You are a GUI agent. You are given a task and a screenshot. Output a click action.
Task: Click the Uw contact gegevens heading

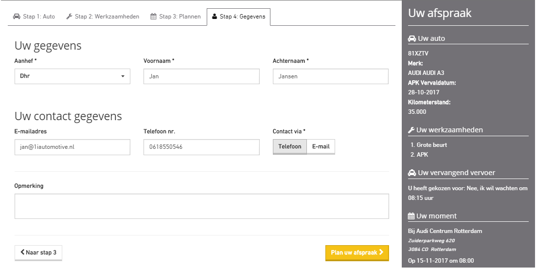68,116
